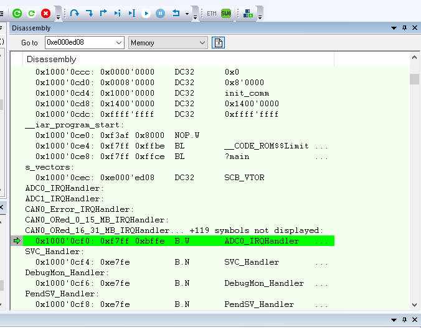Viewport: 421px width, 328px height.
Task: Click the CAN0_ORed_16_31_MB_IRQHandler symbols line
Action: pyautogui.click(x=174, y=230)
